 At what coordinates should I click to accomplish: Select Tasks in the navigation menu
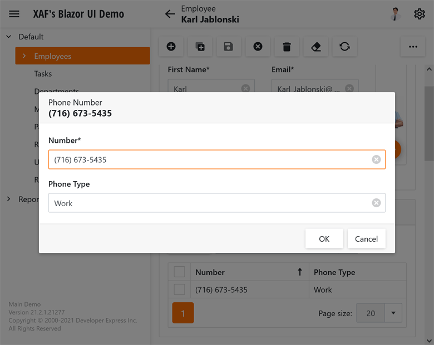(x=43, y=73)
